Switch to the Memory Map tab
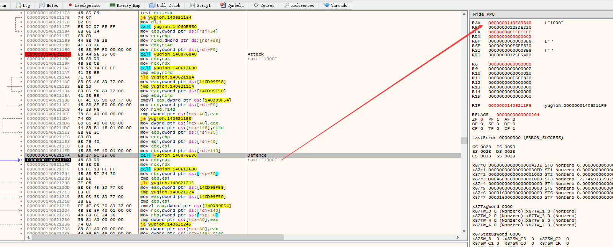Viewport: 613px width, 247px height. [125, 5]
